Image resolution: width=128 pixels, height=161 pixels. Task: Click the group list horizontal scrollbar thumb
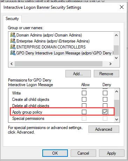point(58,64)
